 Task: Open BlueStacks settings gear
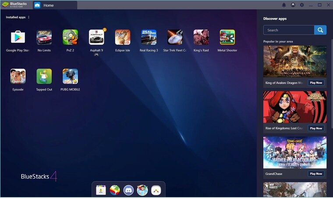point(302,5)
